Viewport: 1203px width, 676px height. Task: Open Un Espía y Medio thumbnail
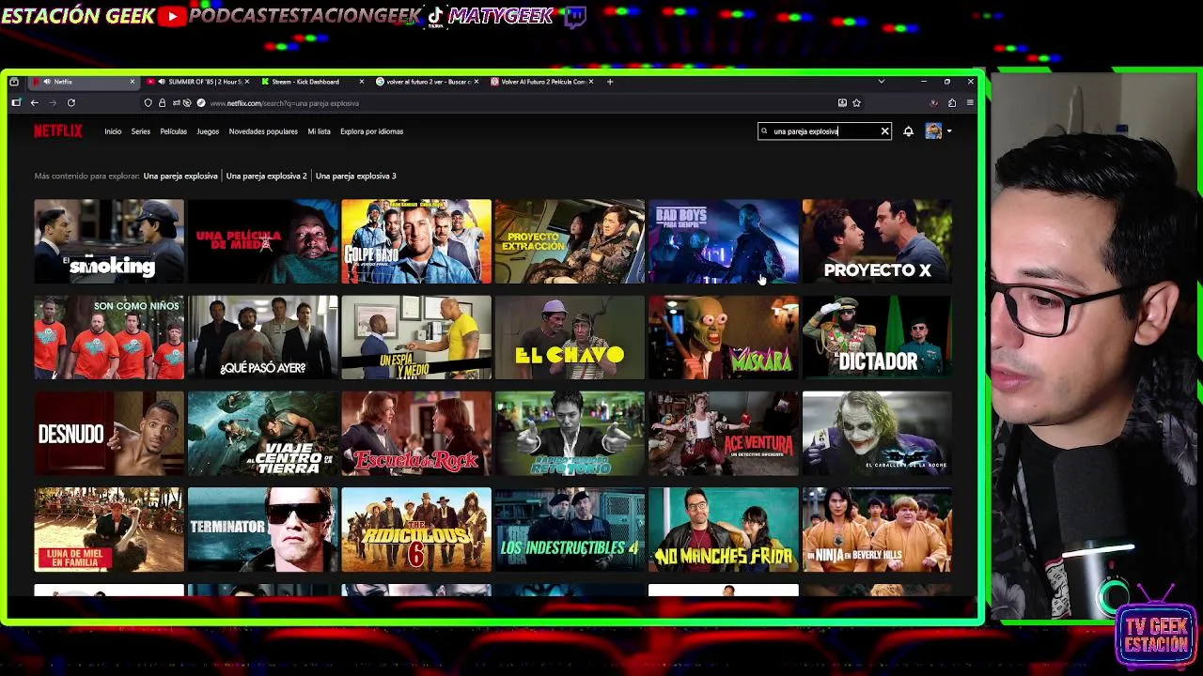tap(416, 338)
